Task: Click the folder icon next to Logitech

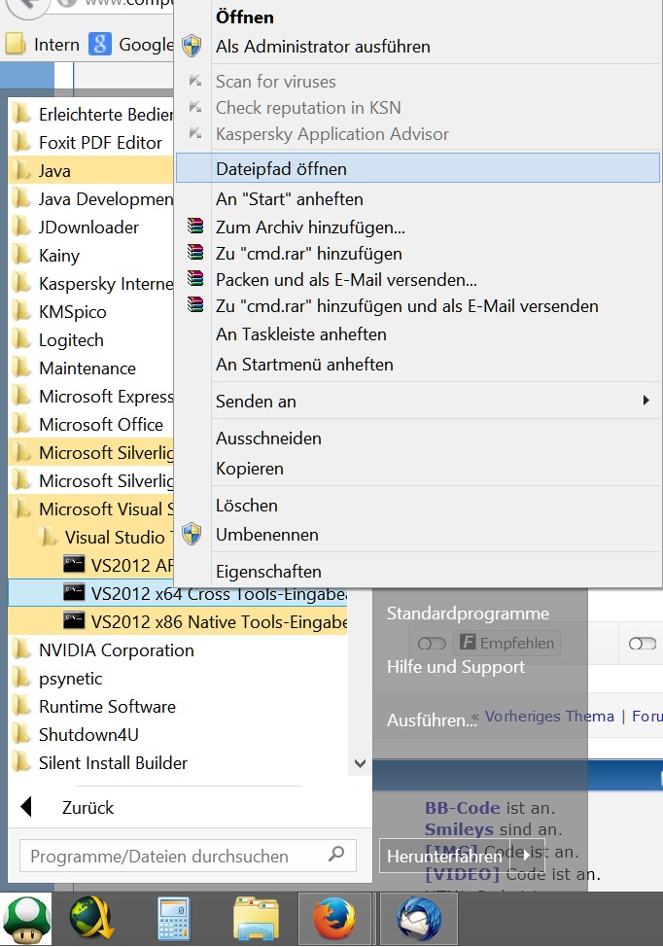Action: (21, 338)
